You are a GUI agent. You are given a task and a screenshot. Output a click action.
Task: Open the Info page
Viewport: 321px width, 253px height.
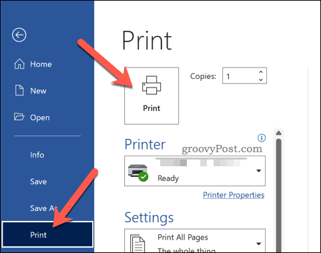click(37, 155)
